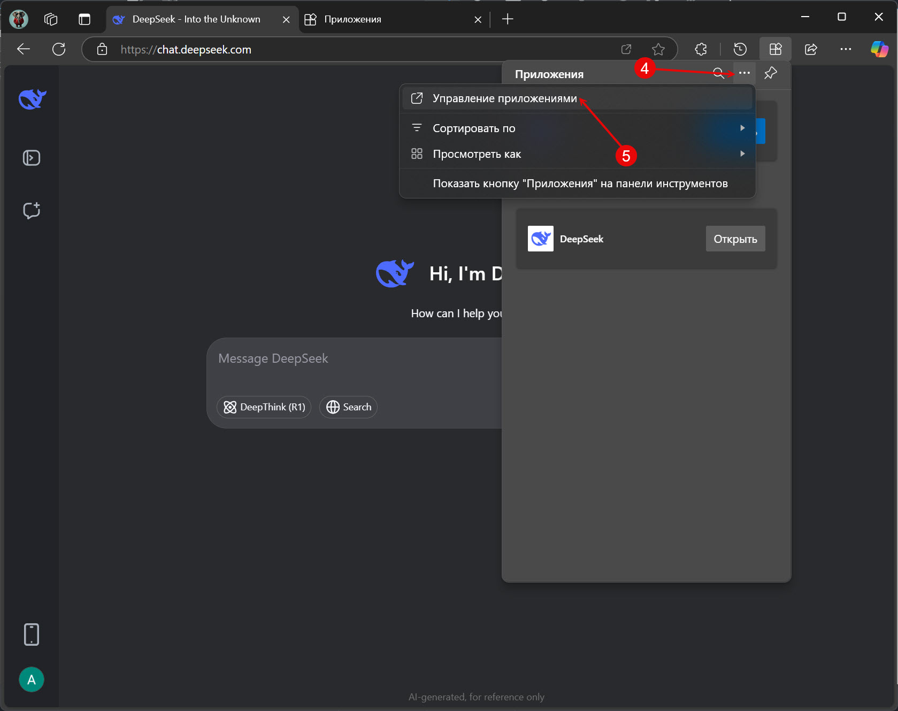
Task: Open the browser History icon
Action: pos(740,49)
